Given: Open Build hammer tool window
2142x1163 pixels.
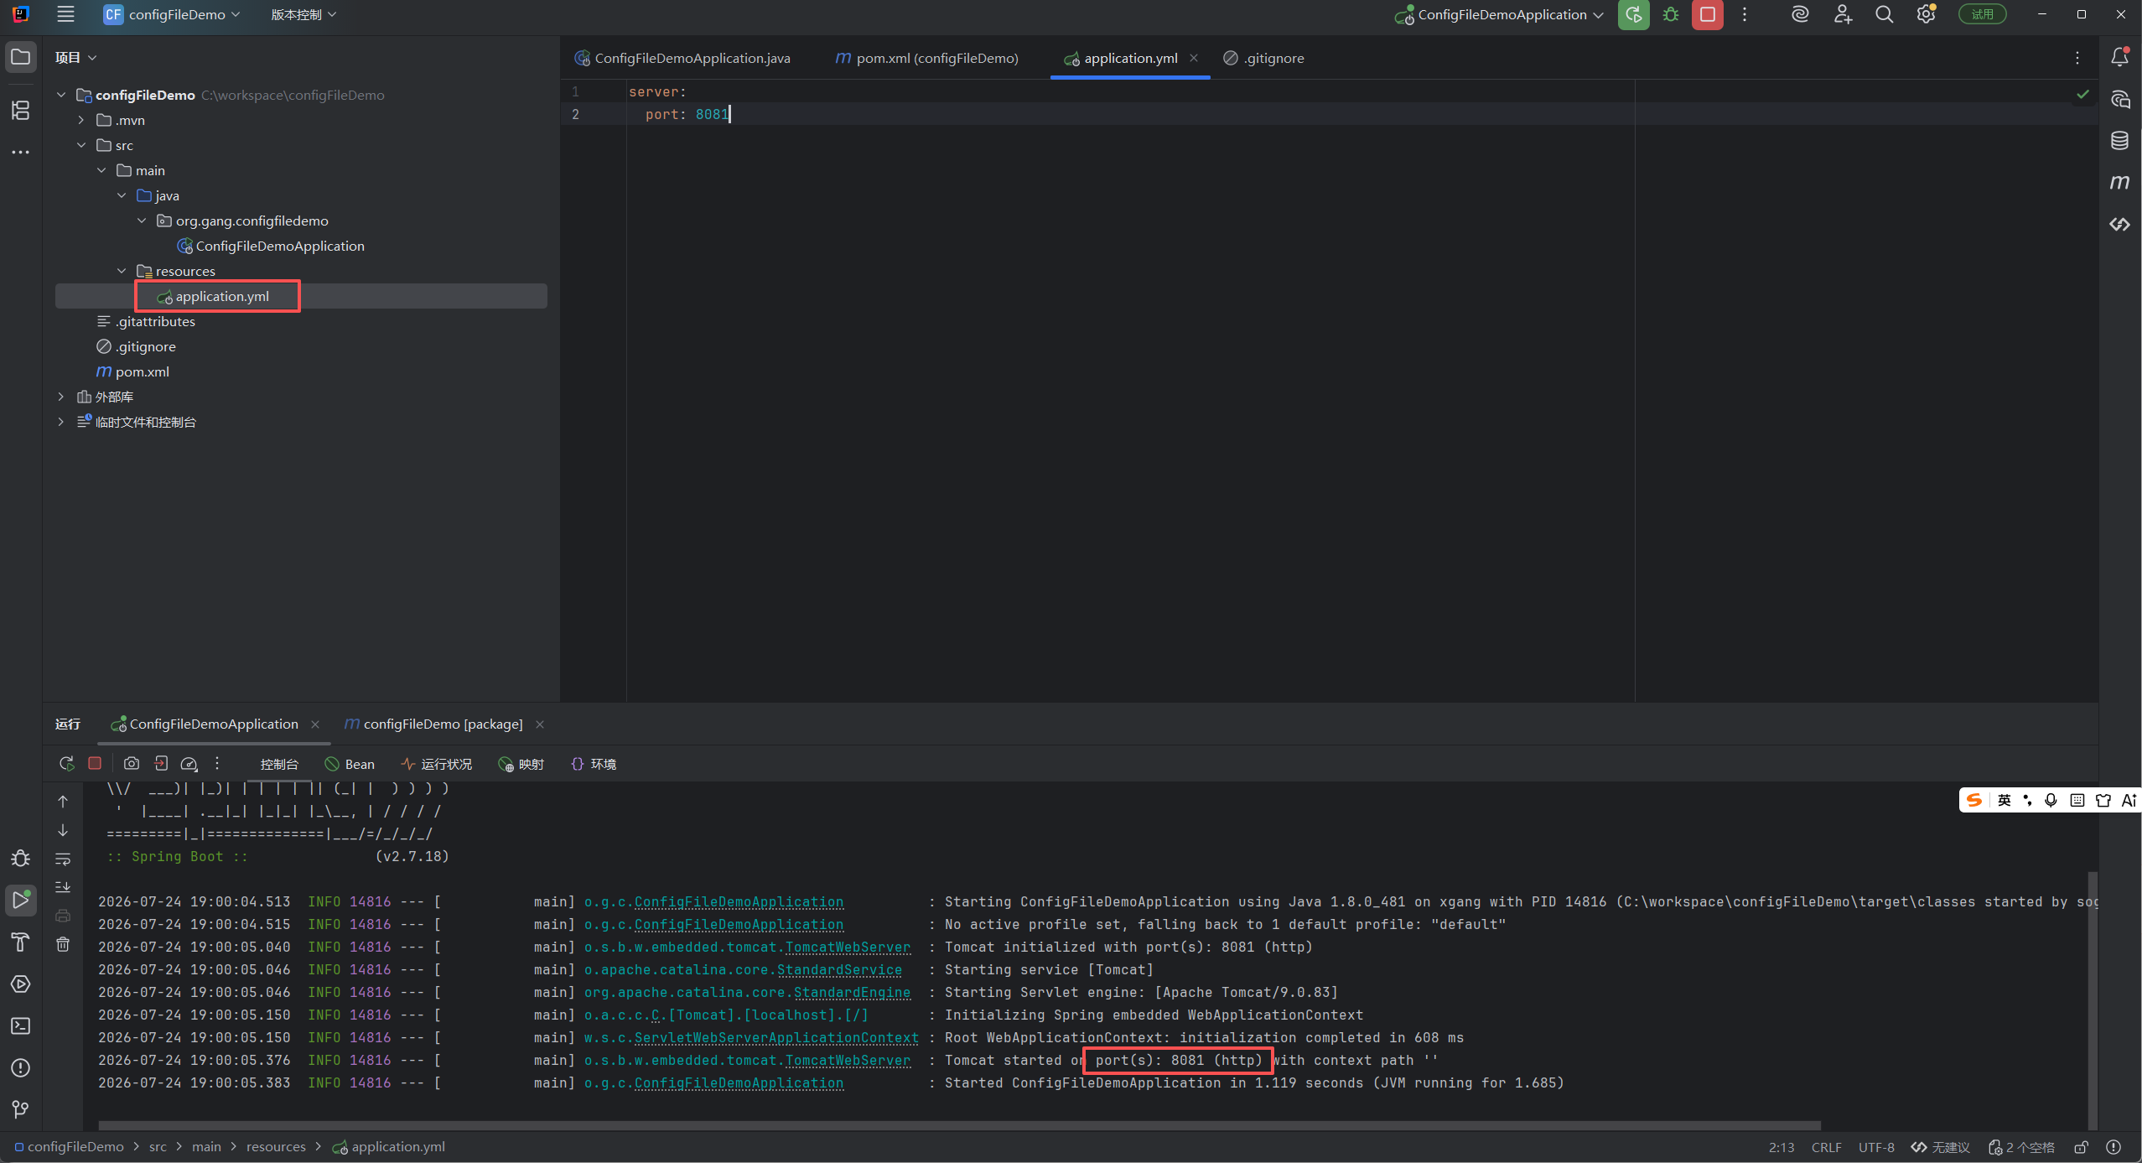Looking at the screenshot, I should [21, 942].
